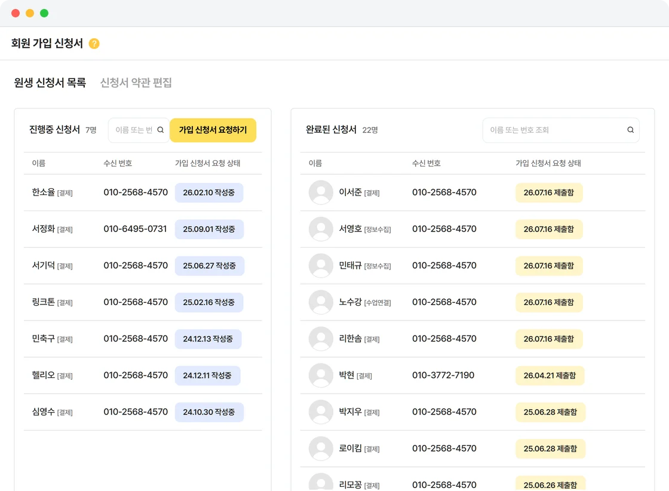Click phone number 010-6495-0731
669x491 pixels.
[135, 229]
